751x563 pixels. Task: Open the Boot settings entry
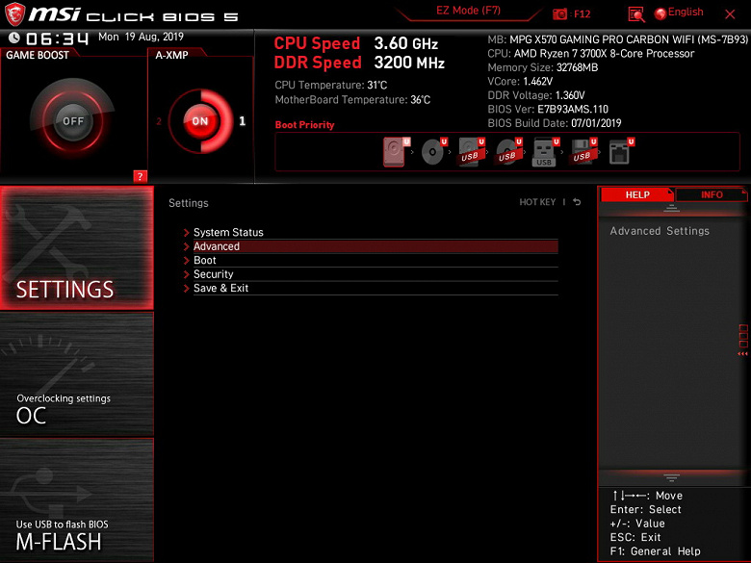click(x=375, y=261)
